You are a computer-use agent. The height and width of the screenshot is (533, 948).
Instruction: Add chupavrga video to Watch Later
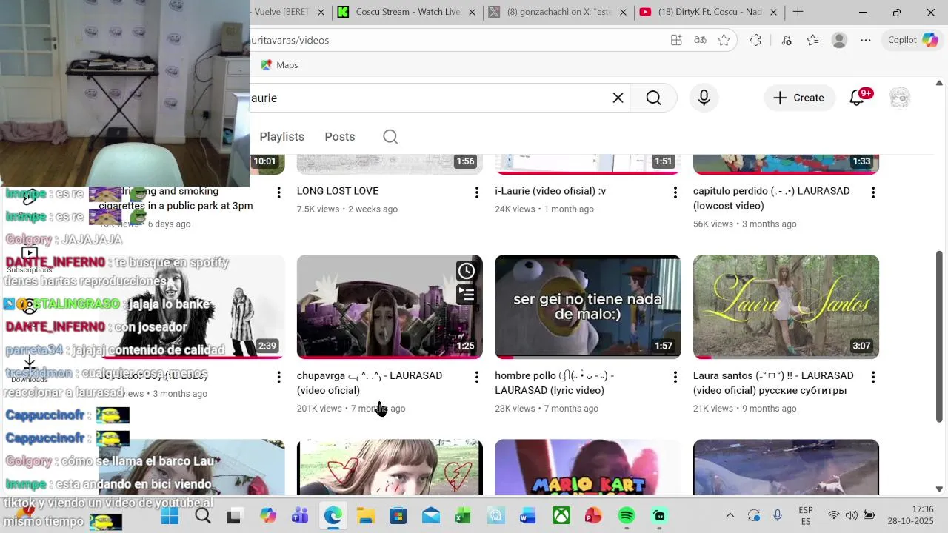coord(466,271)
